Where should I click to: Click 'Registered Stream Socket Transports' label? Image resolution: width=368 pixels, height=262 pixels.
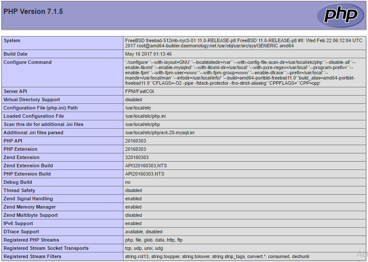(46, 248)
